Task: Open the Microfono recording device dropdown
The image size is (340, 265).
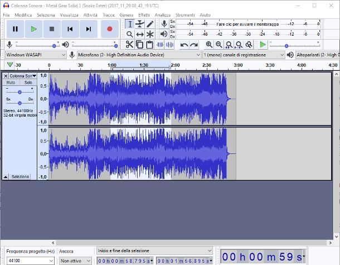Action: pyautogui.click(x=139, y=55)
